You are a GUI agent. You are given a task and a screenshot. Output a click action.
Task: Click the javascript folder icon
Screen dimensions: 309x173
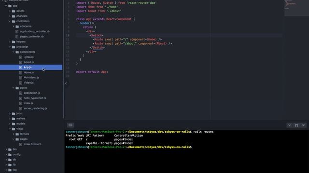tap(14, 47)
